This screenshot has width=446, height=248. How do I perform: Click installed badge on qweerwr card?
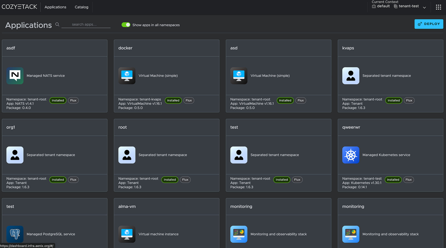coord(393,180)
